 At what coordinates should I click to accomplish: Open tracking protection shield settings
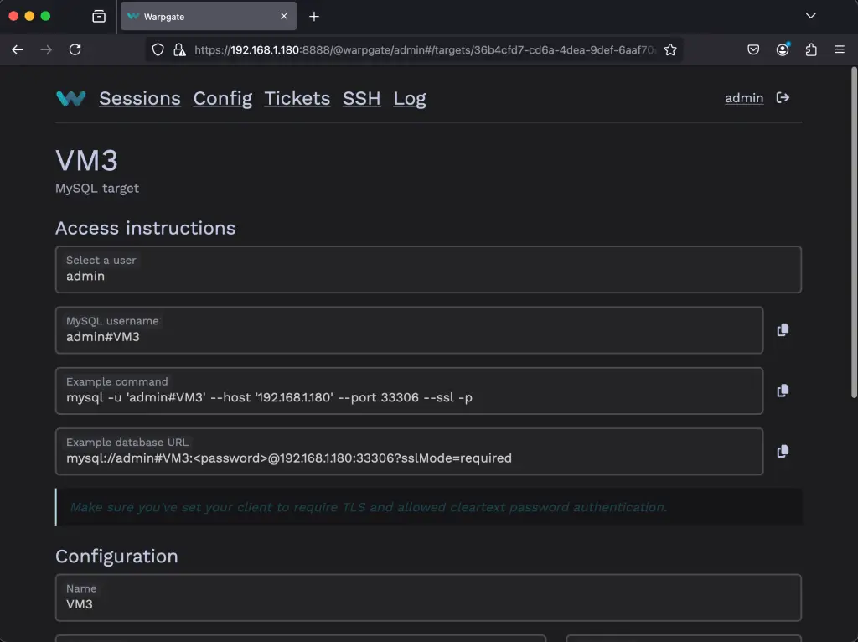157,49
